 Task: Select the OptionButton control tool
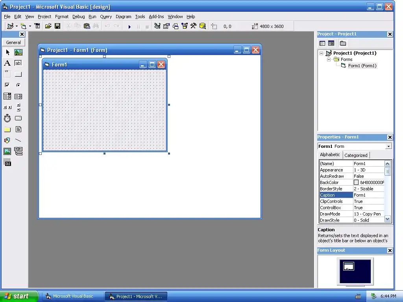(18, 85)
